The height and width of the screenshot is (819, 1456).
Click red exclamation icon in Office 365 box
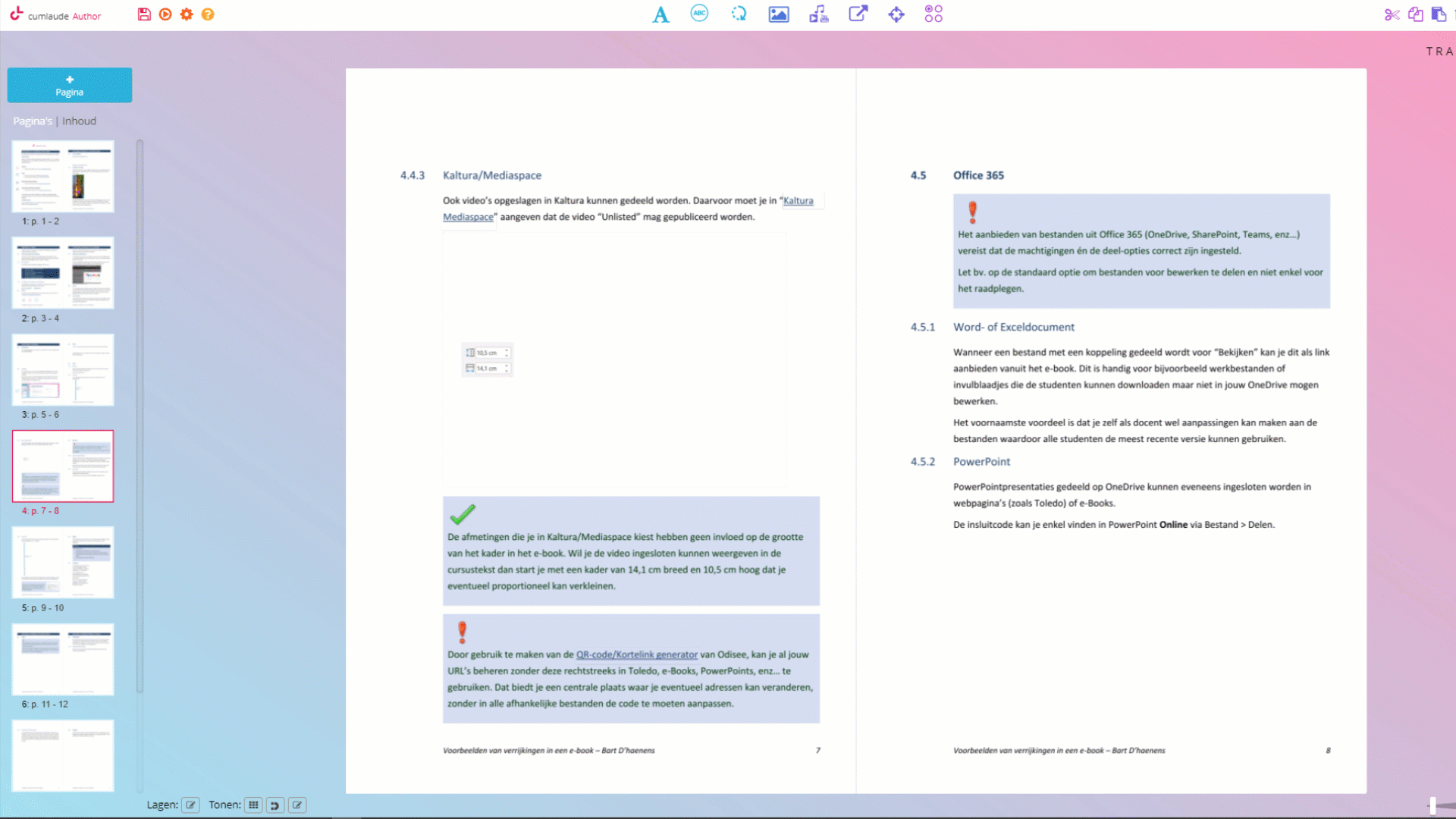coord(972,212)
